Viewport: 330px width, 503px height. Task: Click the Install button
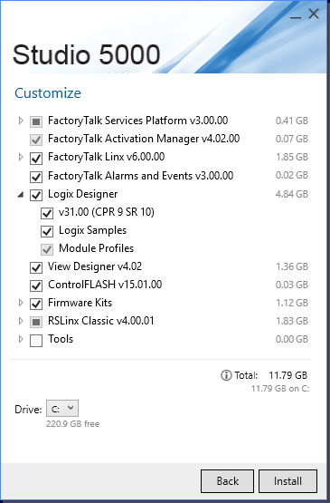point(288,481)
